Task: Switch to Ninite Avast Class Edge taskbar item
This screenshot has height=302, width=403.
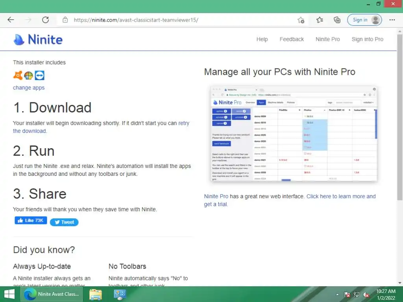Action: [x=52, y=294]
